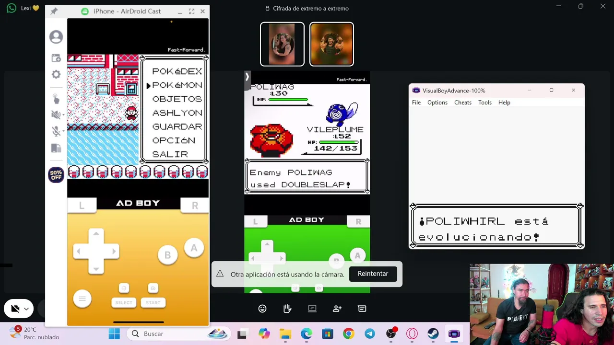Screen dimensions: 614x345
Task: Toggle the muted speaker icon in AirDroid sidebar
Action: pyautogui.click(x=56, y=115)
